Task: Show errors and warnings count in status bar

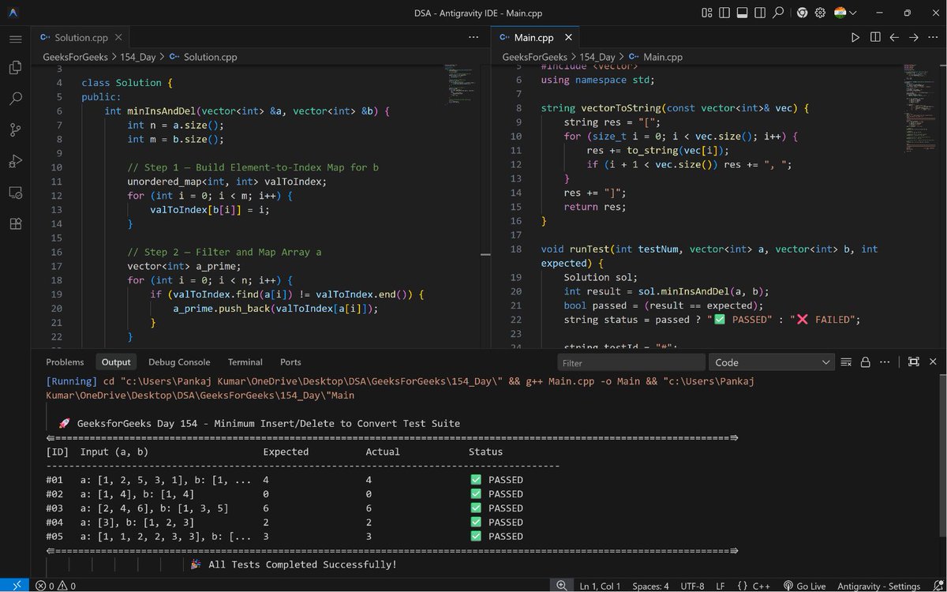Action: (x=56, y=586)
